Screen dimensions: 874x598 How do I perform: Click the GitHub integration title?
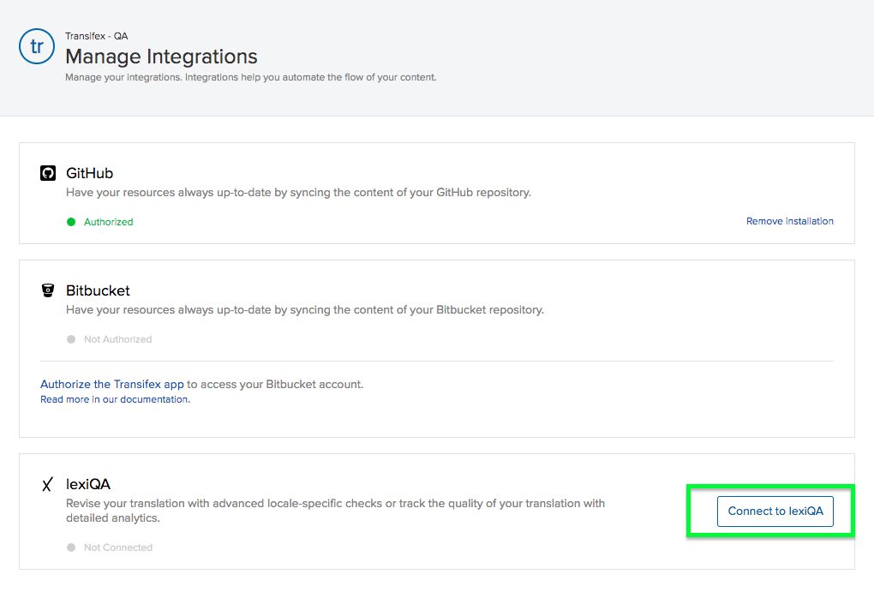pos(90,173)
